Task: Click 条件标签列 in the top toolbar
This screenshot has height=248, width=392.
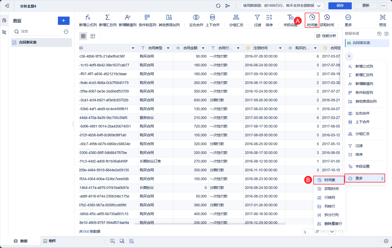Action: point(147,20)
